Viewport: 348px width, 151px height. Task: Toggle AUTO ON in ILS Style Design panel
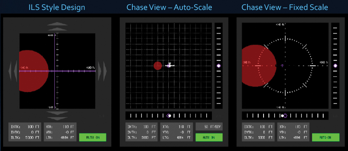93,137
